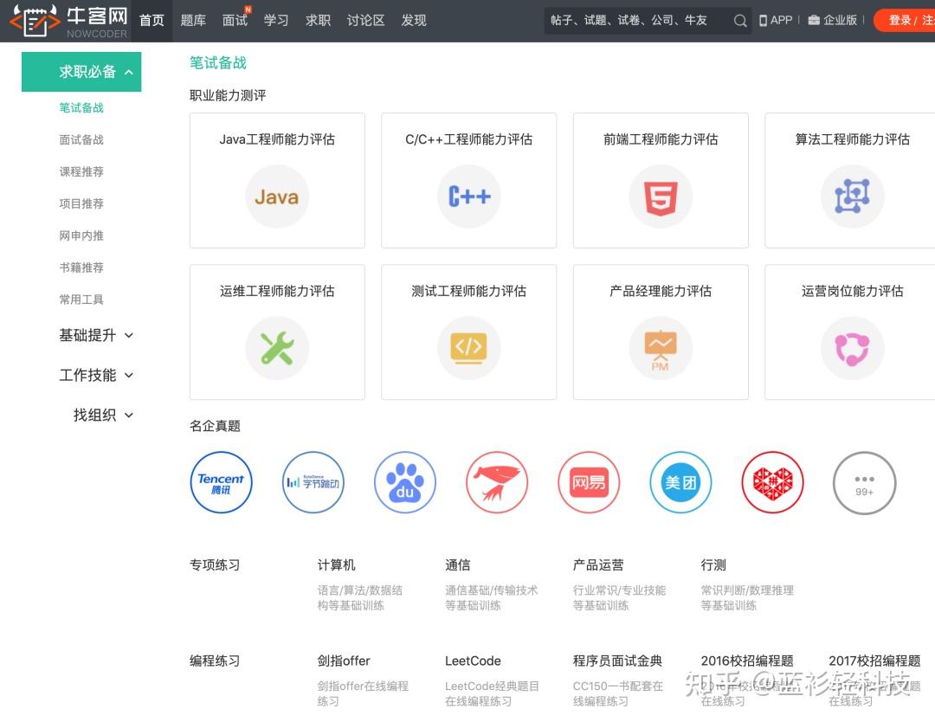The image size is (935, 722).
Task: Open the 求职 navigation item
Action: coord(318,20)
